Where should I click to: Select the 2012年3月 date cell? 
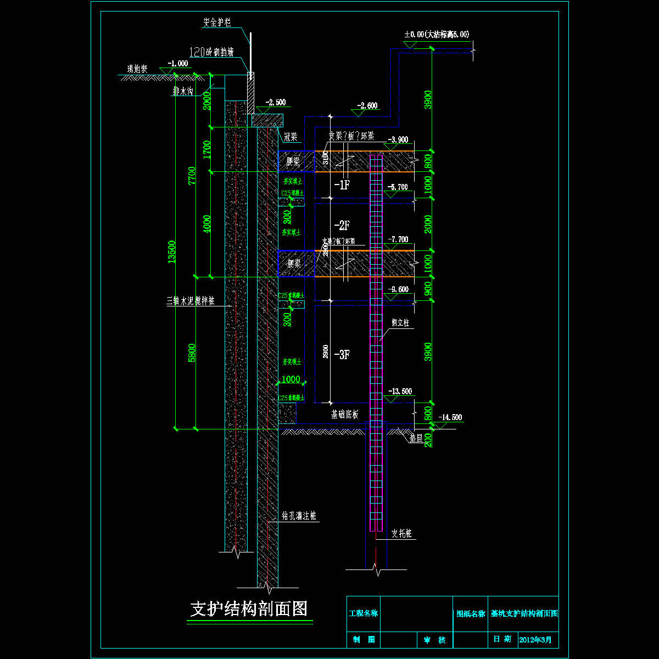point(538,640)
